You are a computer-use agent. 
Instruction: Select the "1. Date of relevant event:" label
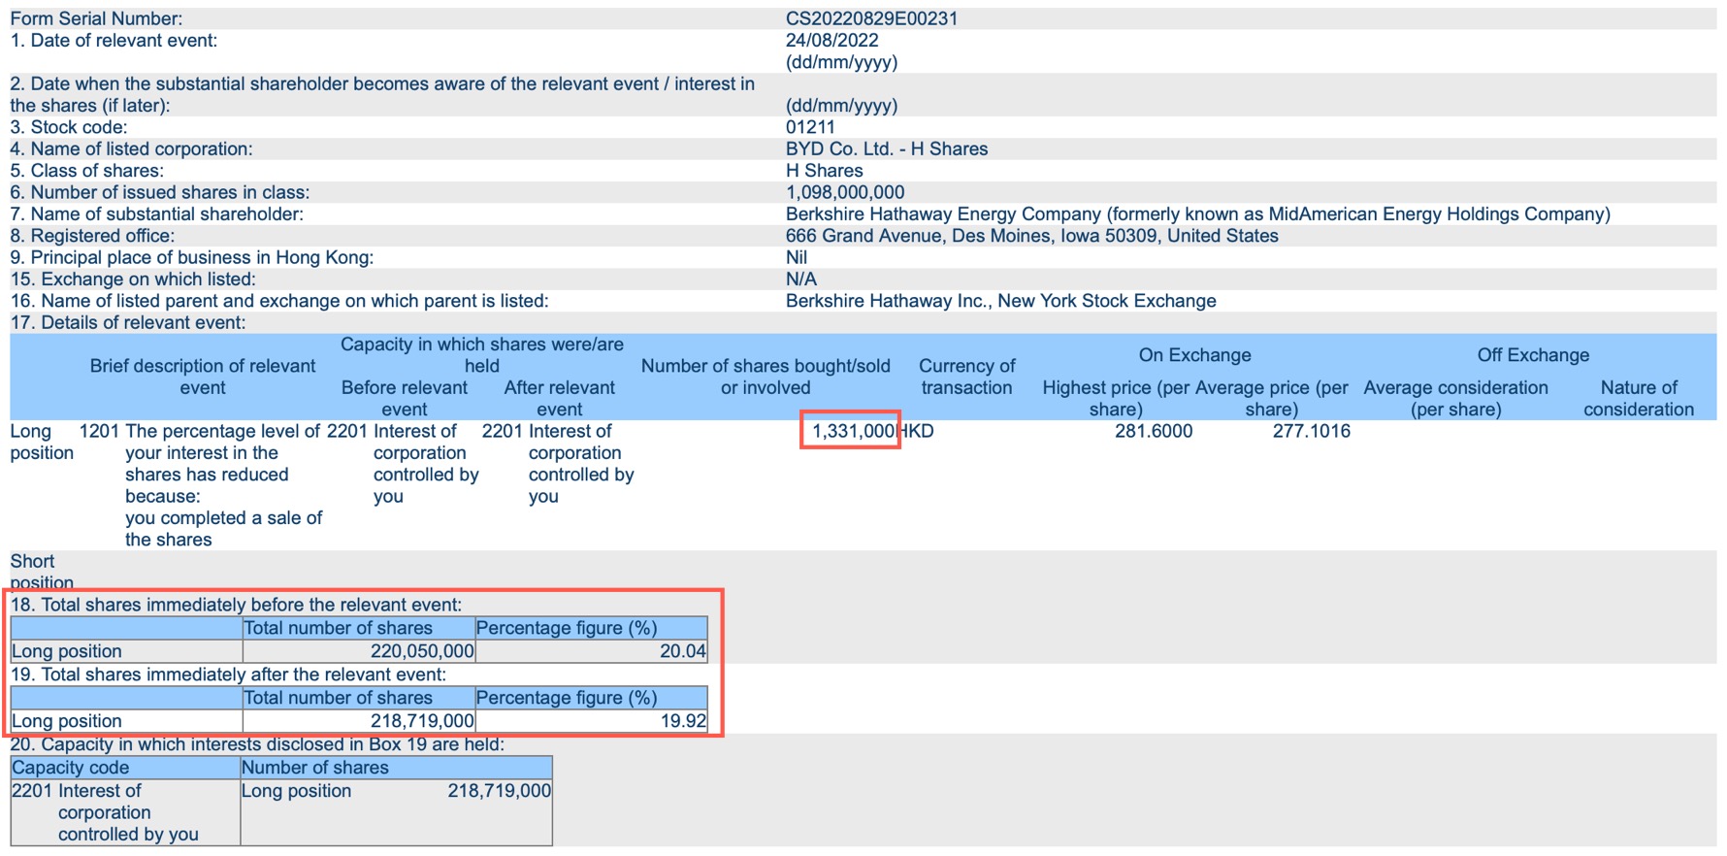(114, 40)
